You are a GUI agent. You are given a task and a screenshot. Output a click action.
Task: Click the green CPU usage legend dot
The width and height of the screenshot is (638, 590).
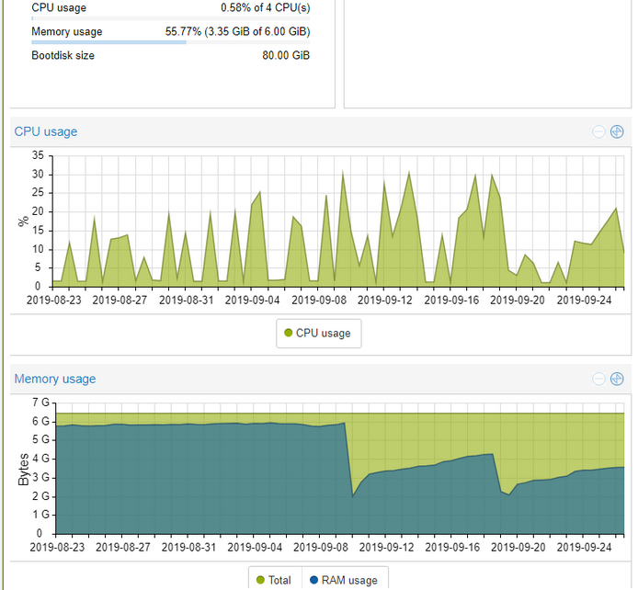(x=288, y=334)
